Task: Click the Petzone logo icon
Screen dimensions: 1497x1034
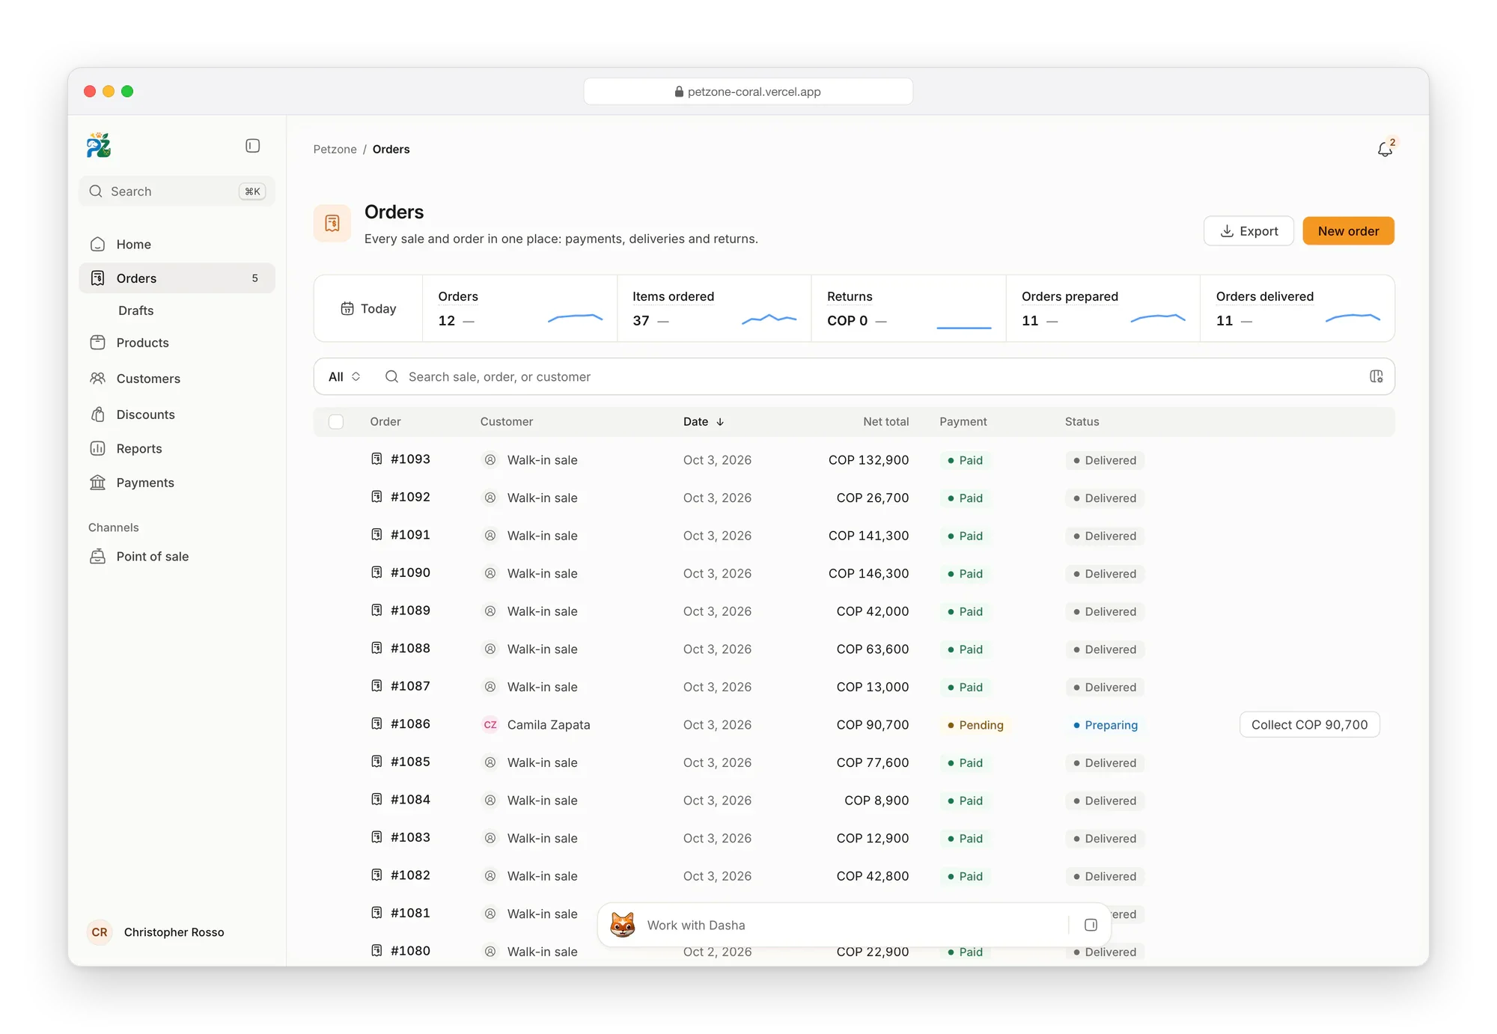Action: click(x=99, y=145)
